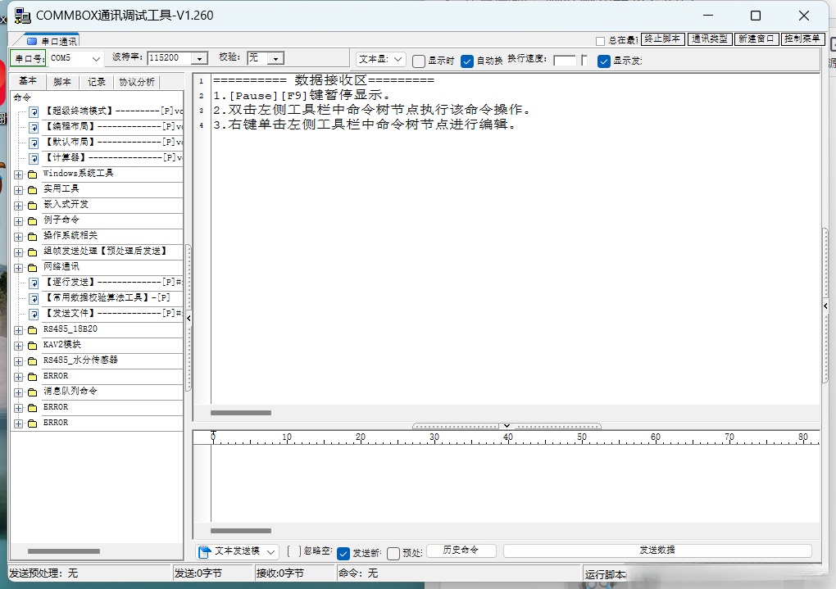Enable the 显示时 checkbox
Image resolution: width=836 pixels, height=589 pixels.
(x=419, y=61)
